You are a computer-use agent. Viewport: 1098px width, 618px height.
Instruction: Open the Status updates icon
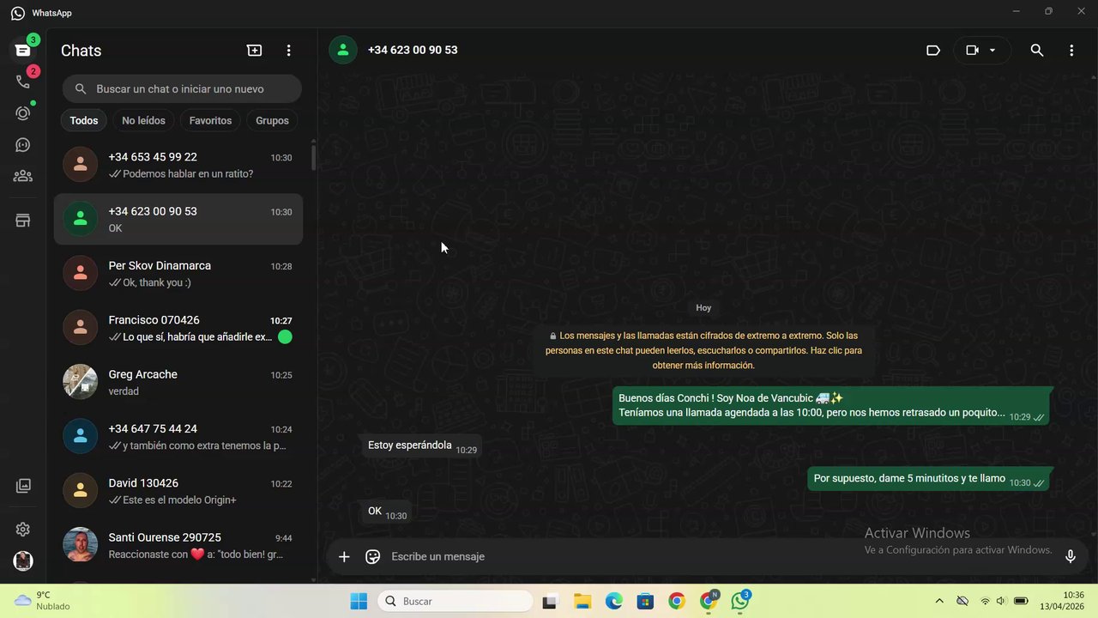[23, 113]
